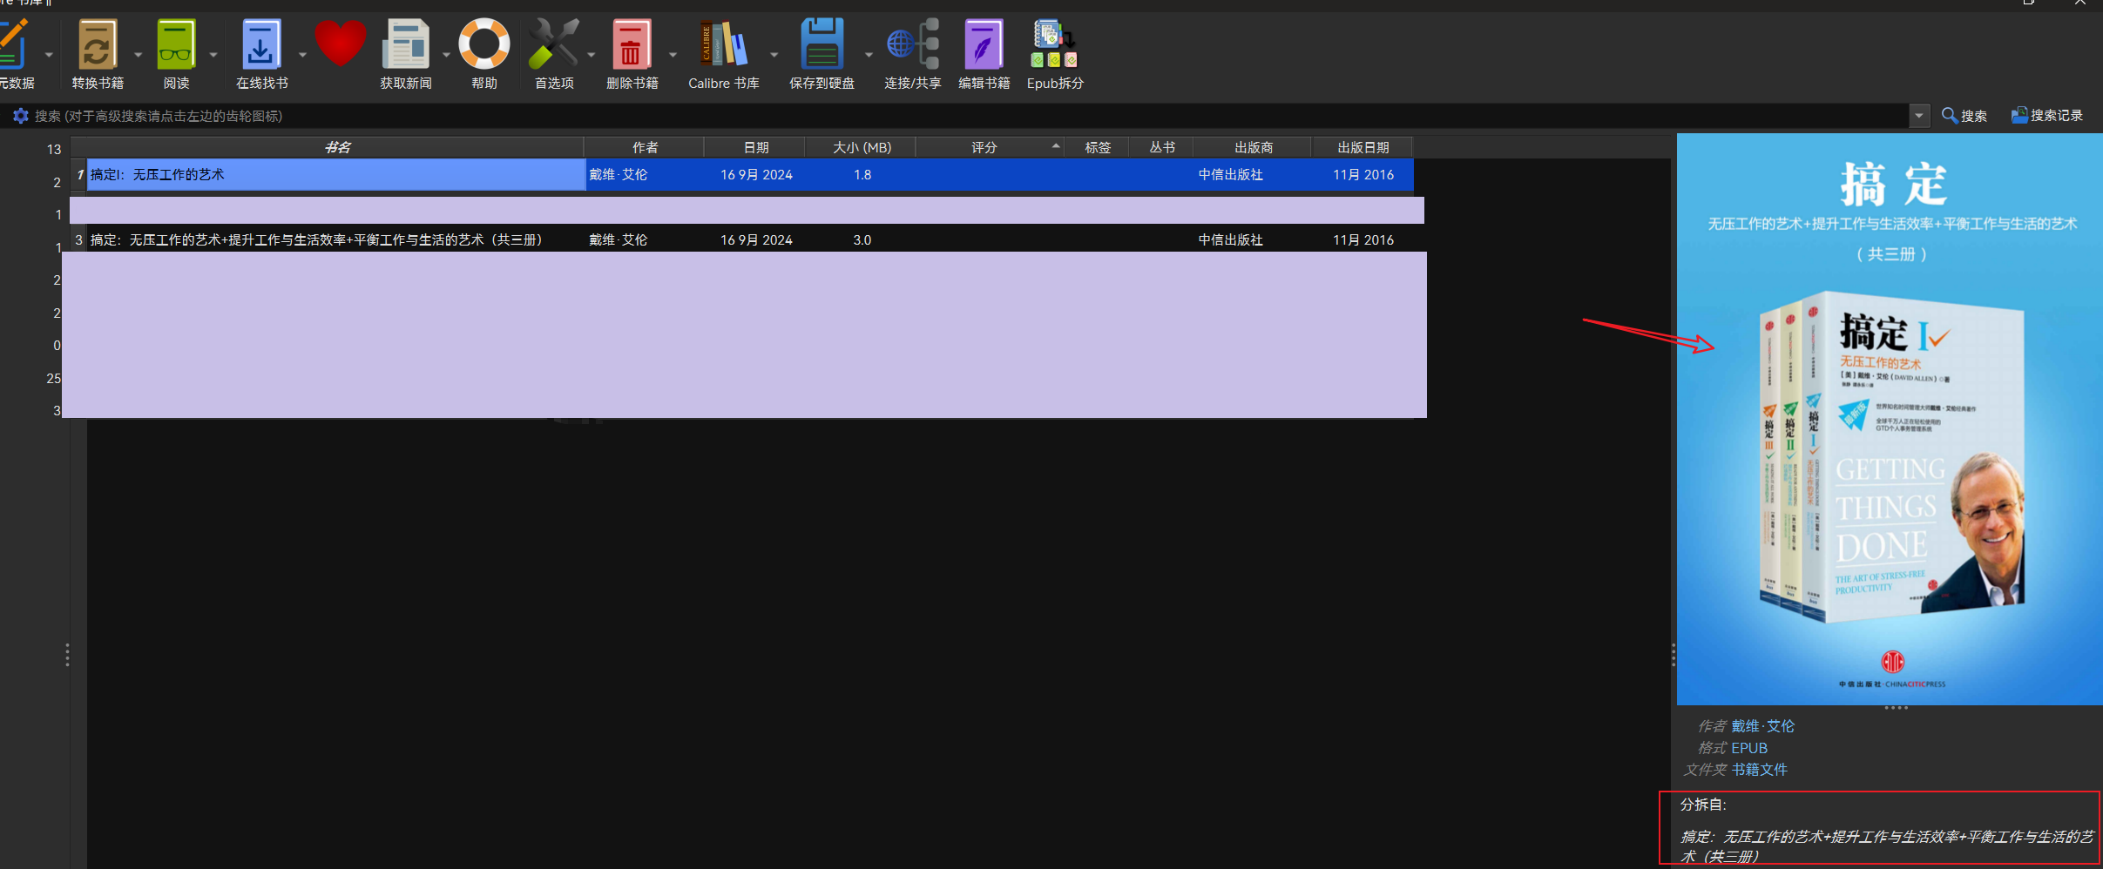
Task: Open the EPUB format link
Action: coord(1749,748)
